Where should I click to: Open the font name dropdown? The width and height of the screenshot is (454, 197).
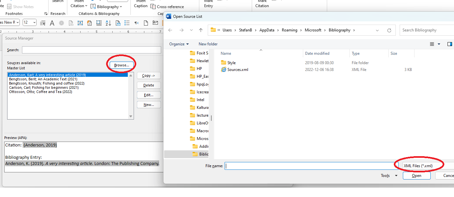[x=17, y=22]
